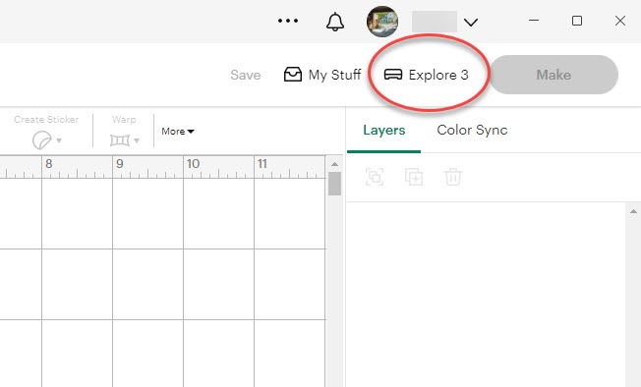Screen dimensions: 641x387
Task: Click the Duplicate layer icon
Action: (x=414, y=177)
